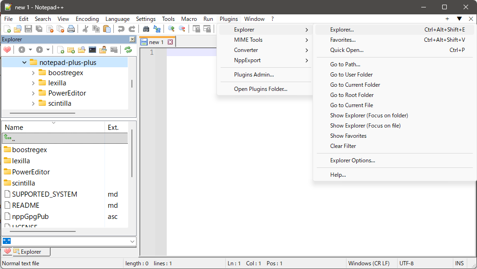Image resolution: width=477 pixels, height=269 pixels.
Task: Open the NppExport submenu
Action: [x=265, y=60]
